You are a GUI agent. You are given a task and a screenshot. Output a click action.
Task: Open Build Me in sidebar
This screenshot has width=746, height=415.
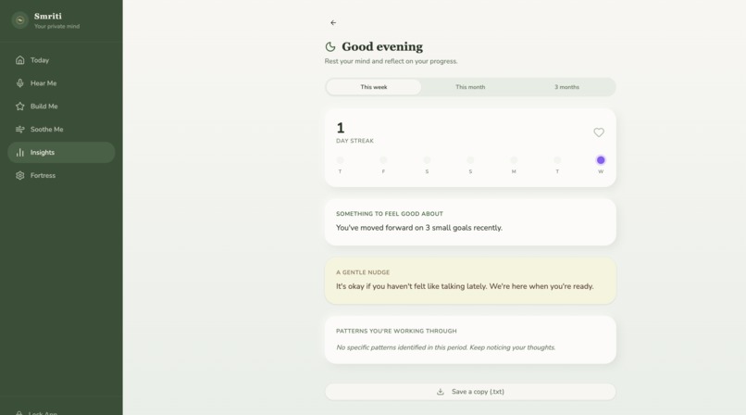click(x=61, y=107)
